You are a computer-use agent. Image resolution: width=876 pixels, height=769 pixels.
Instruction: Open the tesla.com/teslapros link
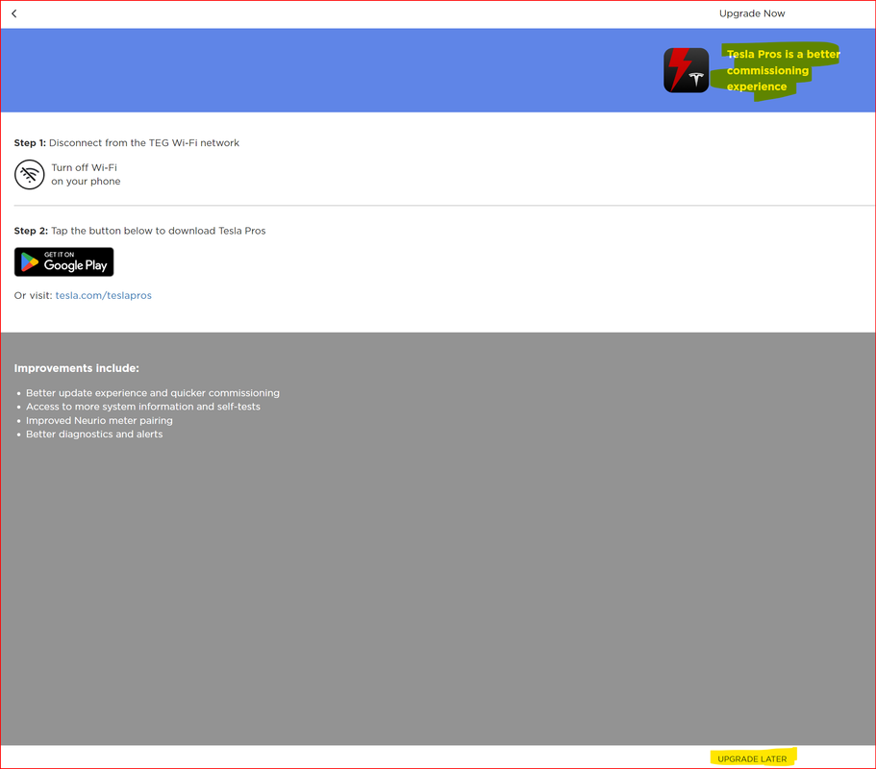(103, 295)
